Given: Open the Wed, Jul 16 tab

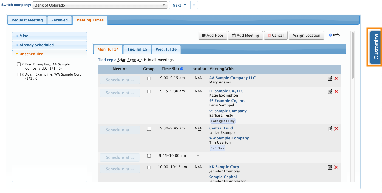Looking at the screenshot, I should point(166,49).
